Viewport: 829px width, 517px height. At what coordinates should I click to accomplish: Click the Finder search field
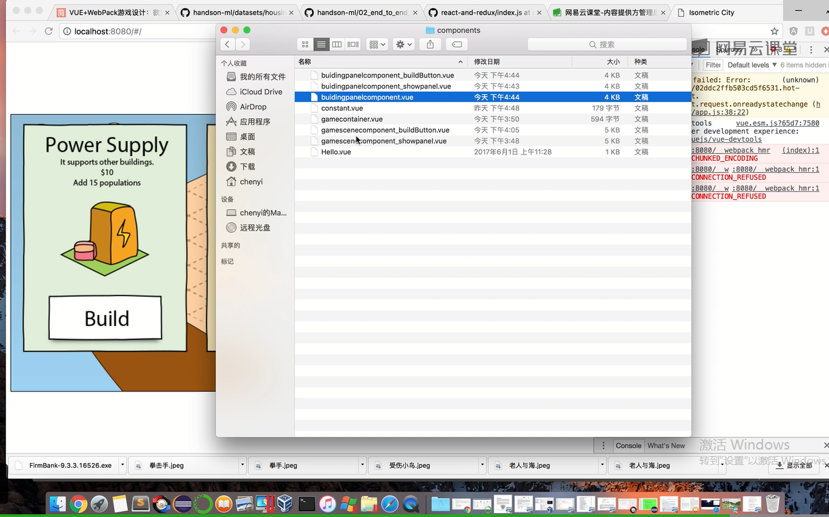(x=607, y=44)
